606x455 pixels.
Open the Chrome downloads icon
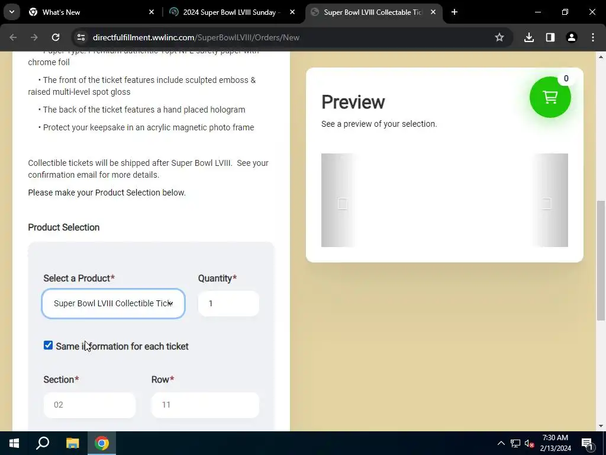(x=529, y=37)
